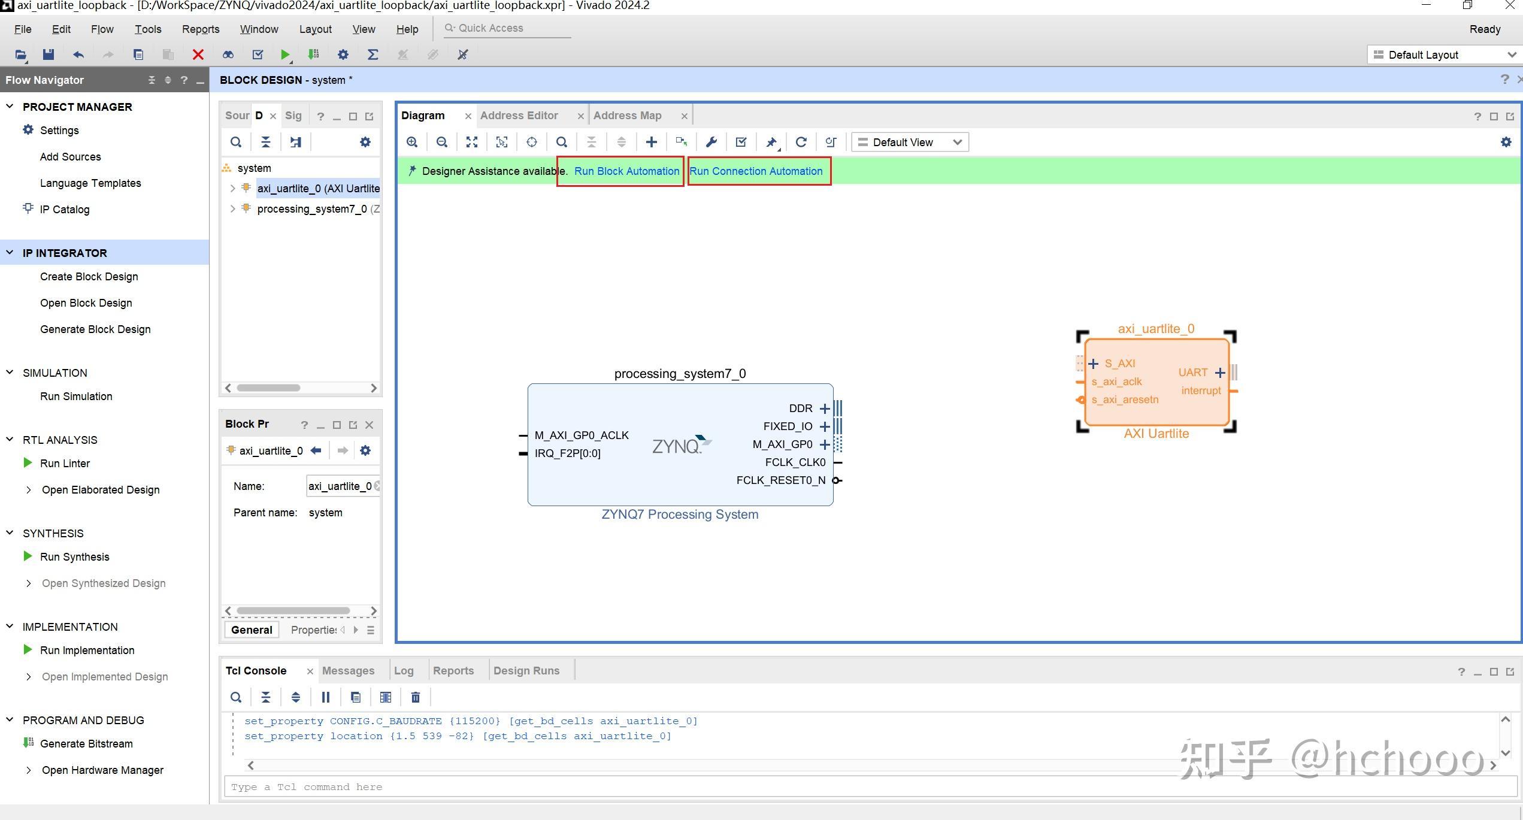1523x820 pixels.
Task: Click the Run Block Automation link
Action: tap(626, 171)
